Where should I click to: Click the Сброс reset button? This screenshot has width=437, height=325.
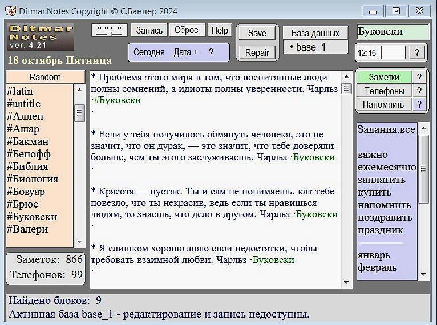tap(186, 30)
